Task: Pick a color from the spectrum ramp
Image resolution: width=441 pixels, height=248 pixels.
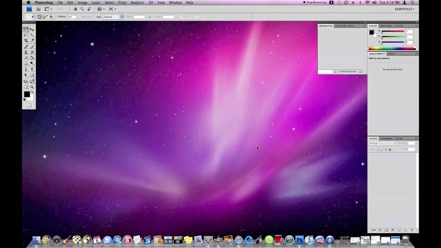Action: coord(392,49)
